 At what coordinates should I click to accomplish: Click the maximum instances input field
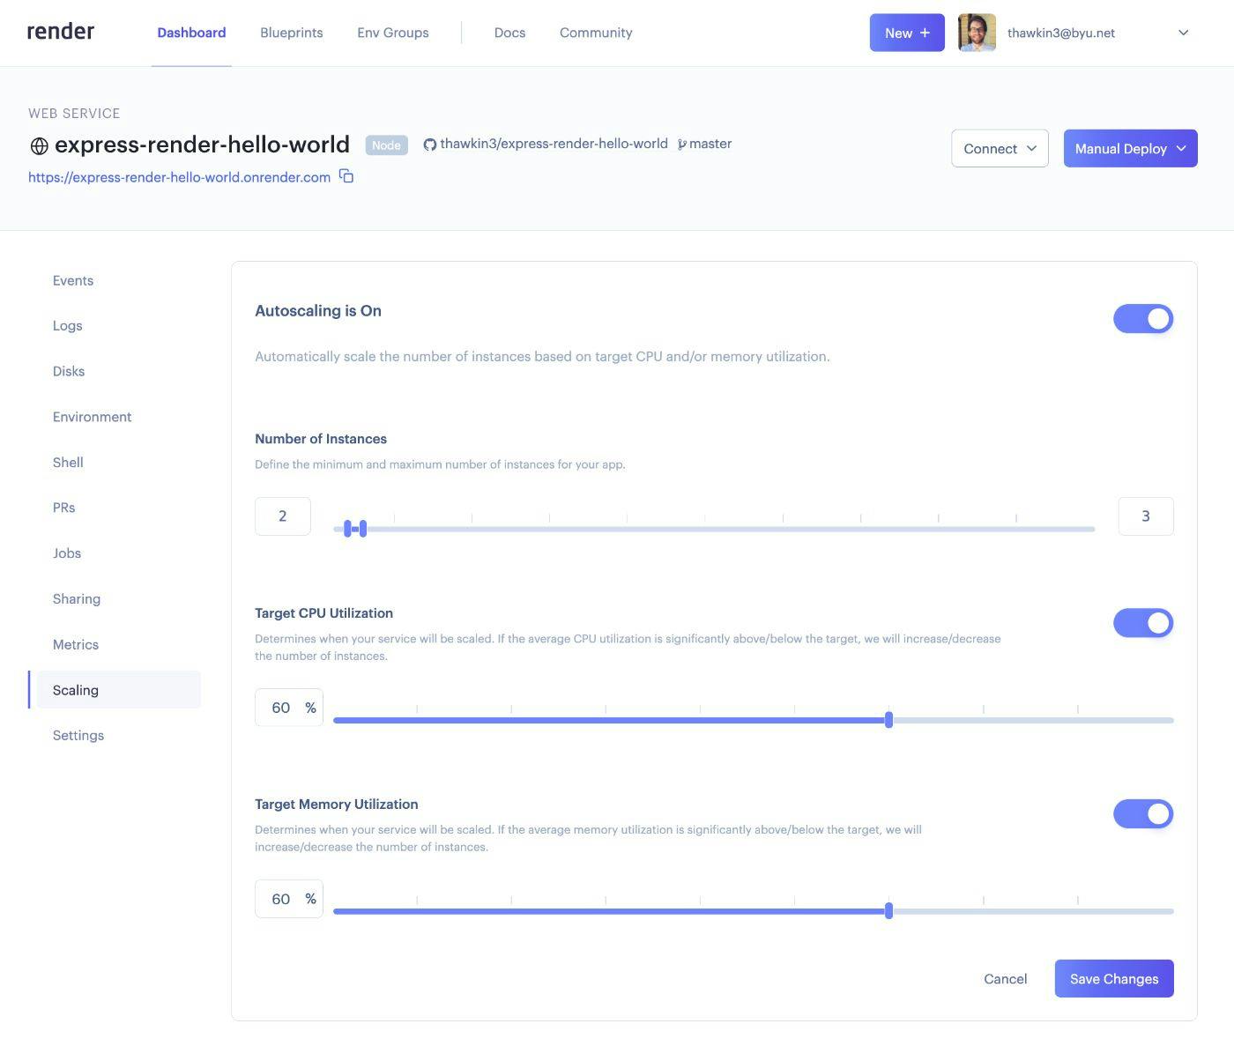1146,516
